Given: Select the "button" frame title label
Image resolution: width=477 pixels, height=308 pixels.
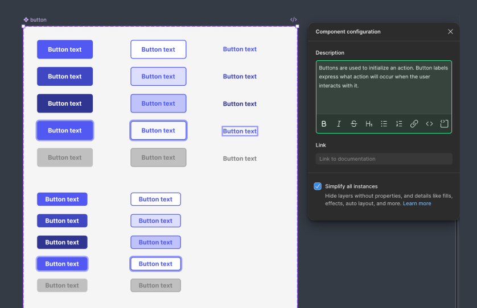Looking at the screenshot, I should [x=38, y=20].
